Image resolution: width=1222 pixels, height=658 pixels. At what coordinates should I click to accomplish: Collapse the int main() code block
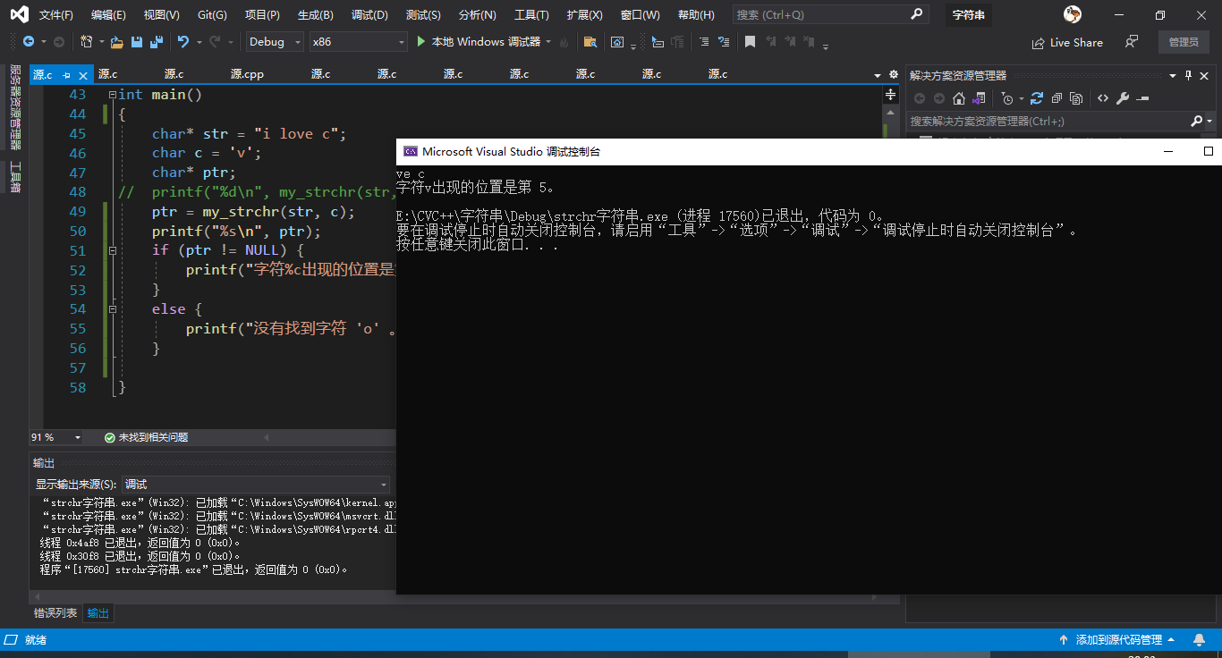112,95
